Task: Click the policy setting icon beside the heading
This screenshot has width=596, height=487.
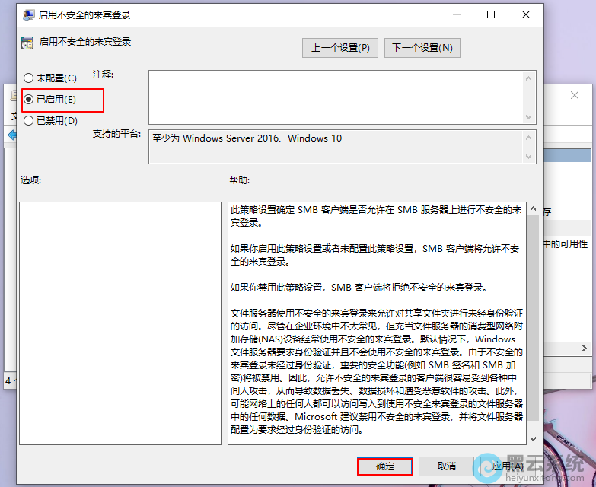Action: click(27, 43)
